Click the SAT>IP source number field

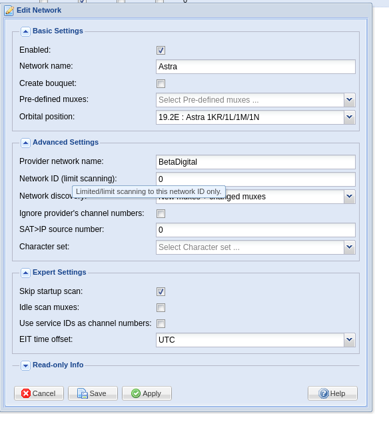click(x=256, y=230)
